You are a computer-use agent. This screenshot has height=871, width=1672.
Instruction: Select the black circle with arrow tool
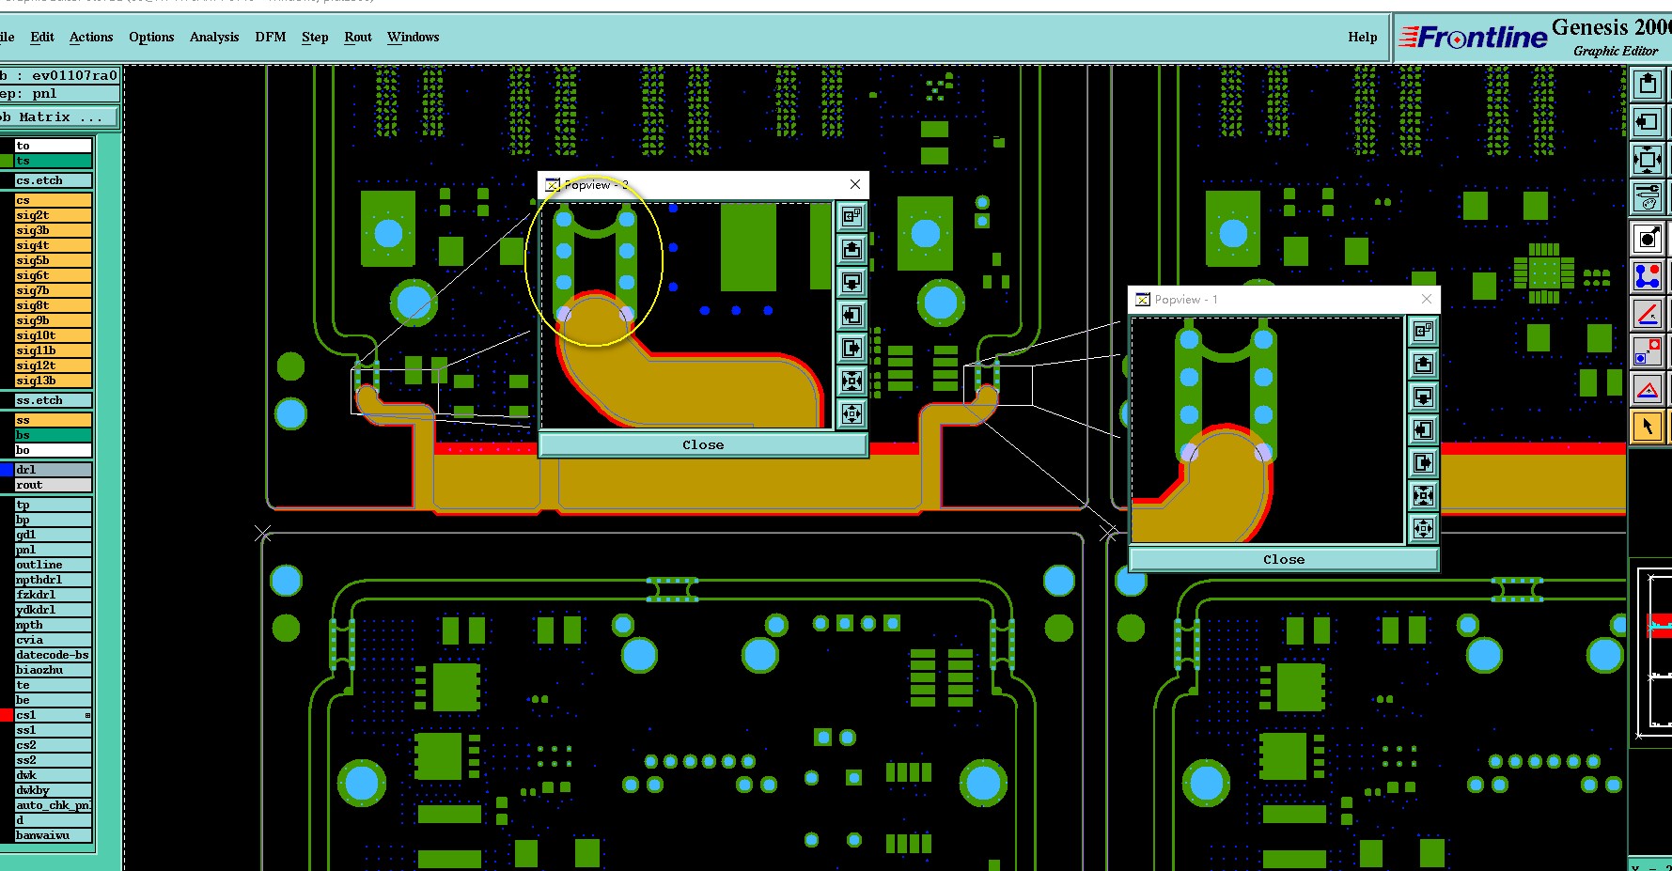pyautogui.click(x=1648, y=238)
